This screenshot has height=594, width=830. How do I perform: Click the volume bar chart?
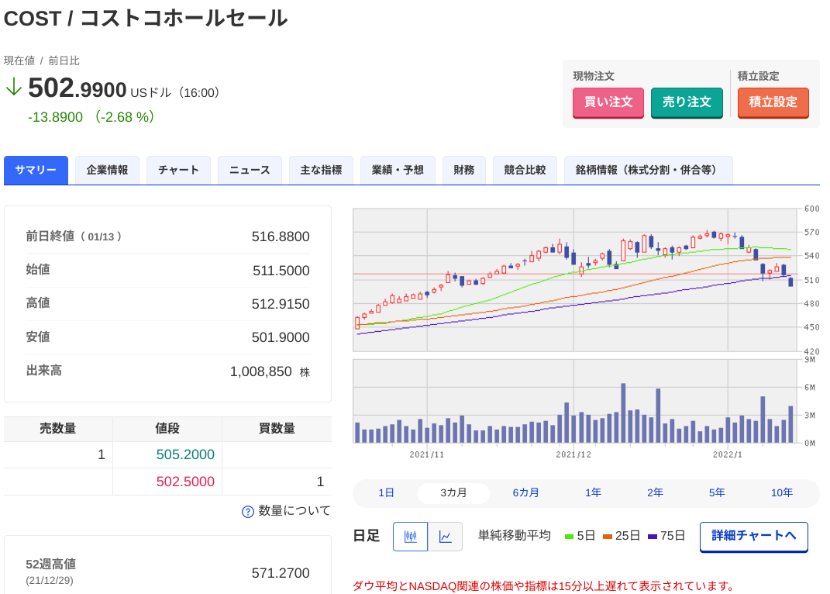[575, 401]
